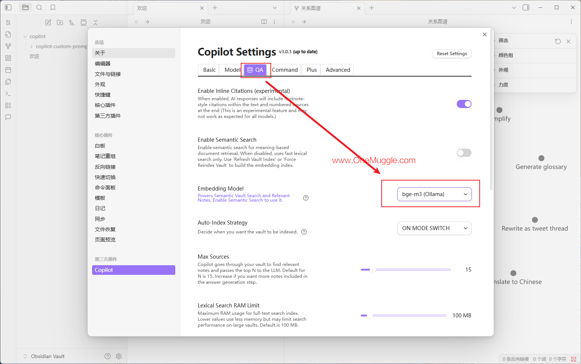Collapse the copilot folder
Screen dimensions: 581x364
(x=25, y=36)
